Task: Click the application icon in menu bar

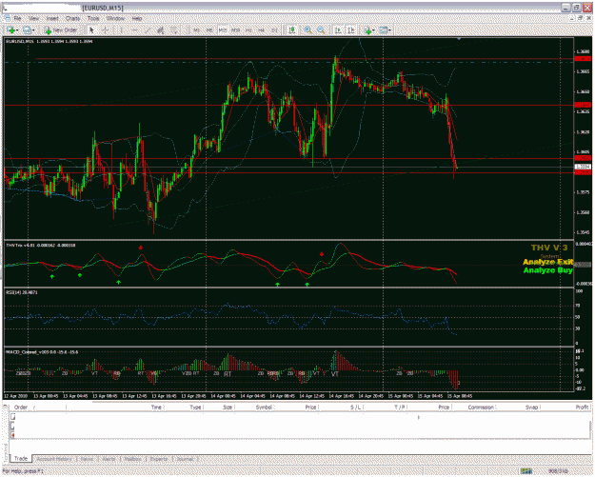Action: point(8,18)
